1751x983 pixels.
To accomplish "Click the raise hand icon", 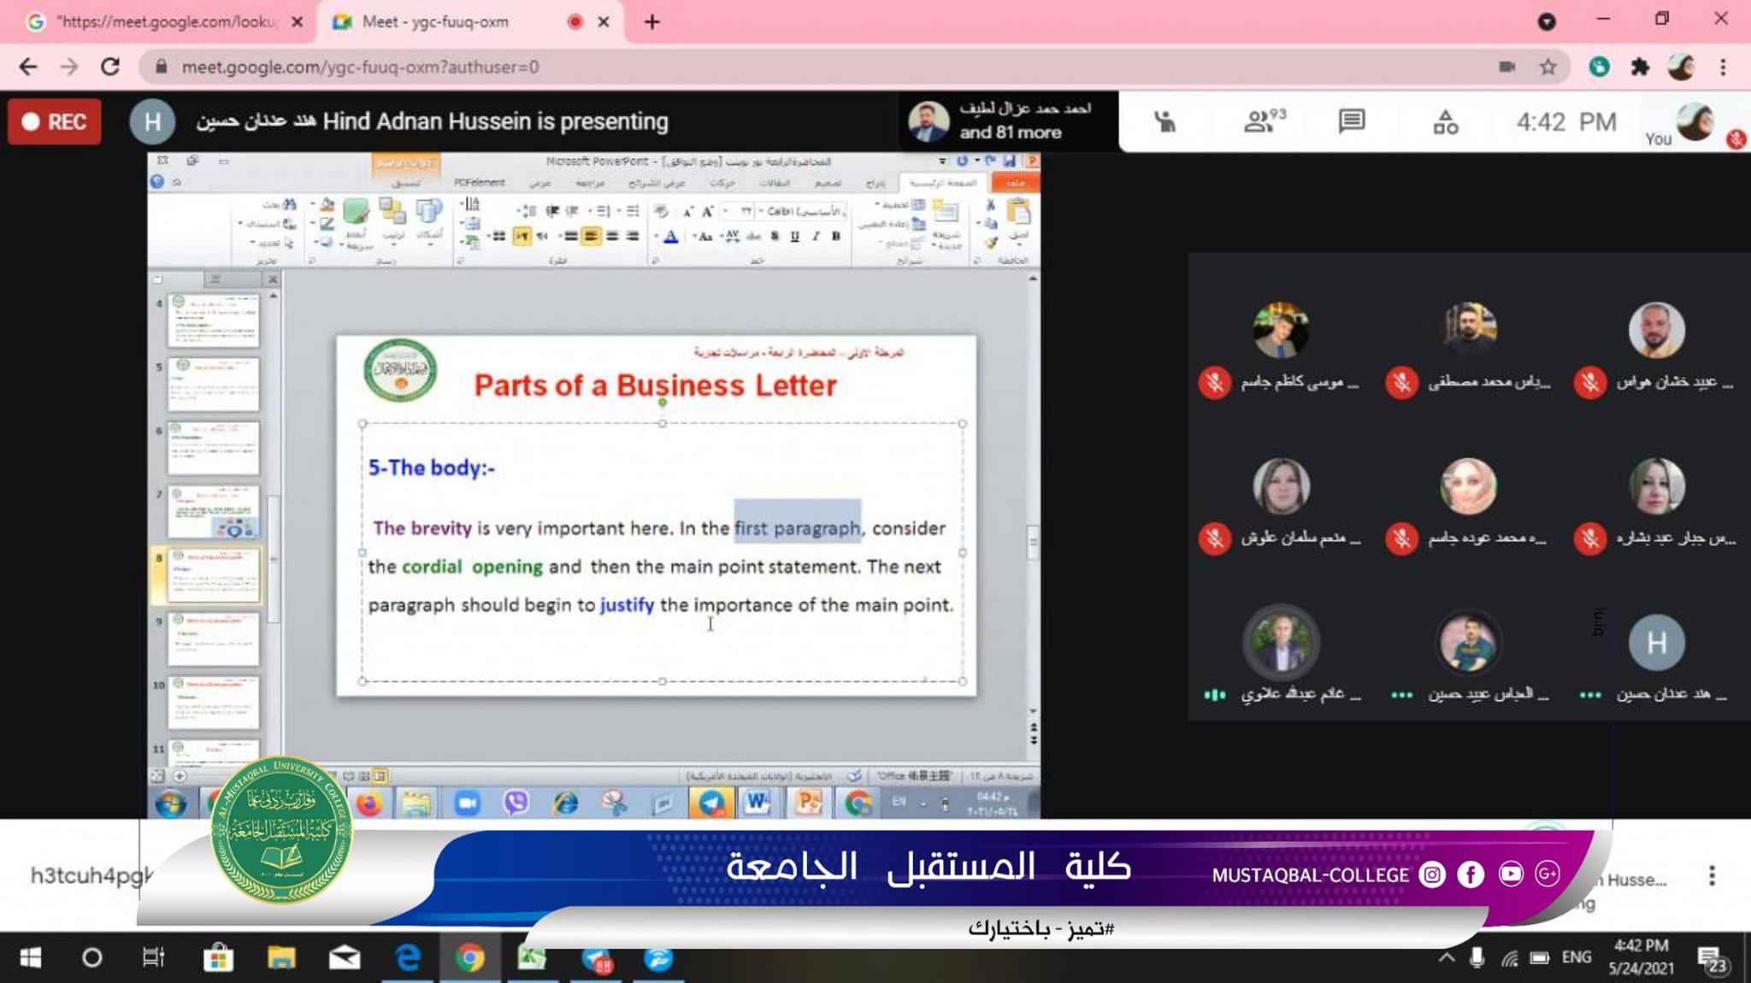I will pos(1164,121).
